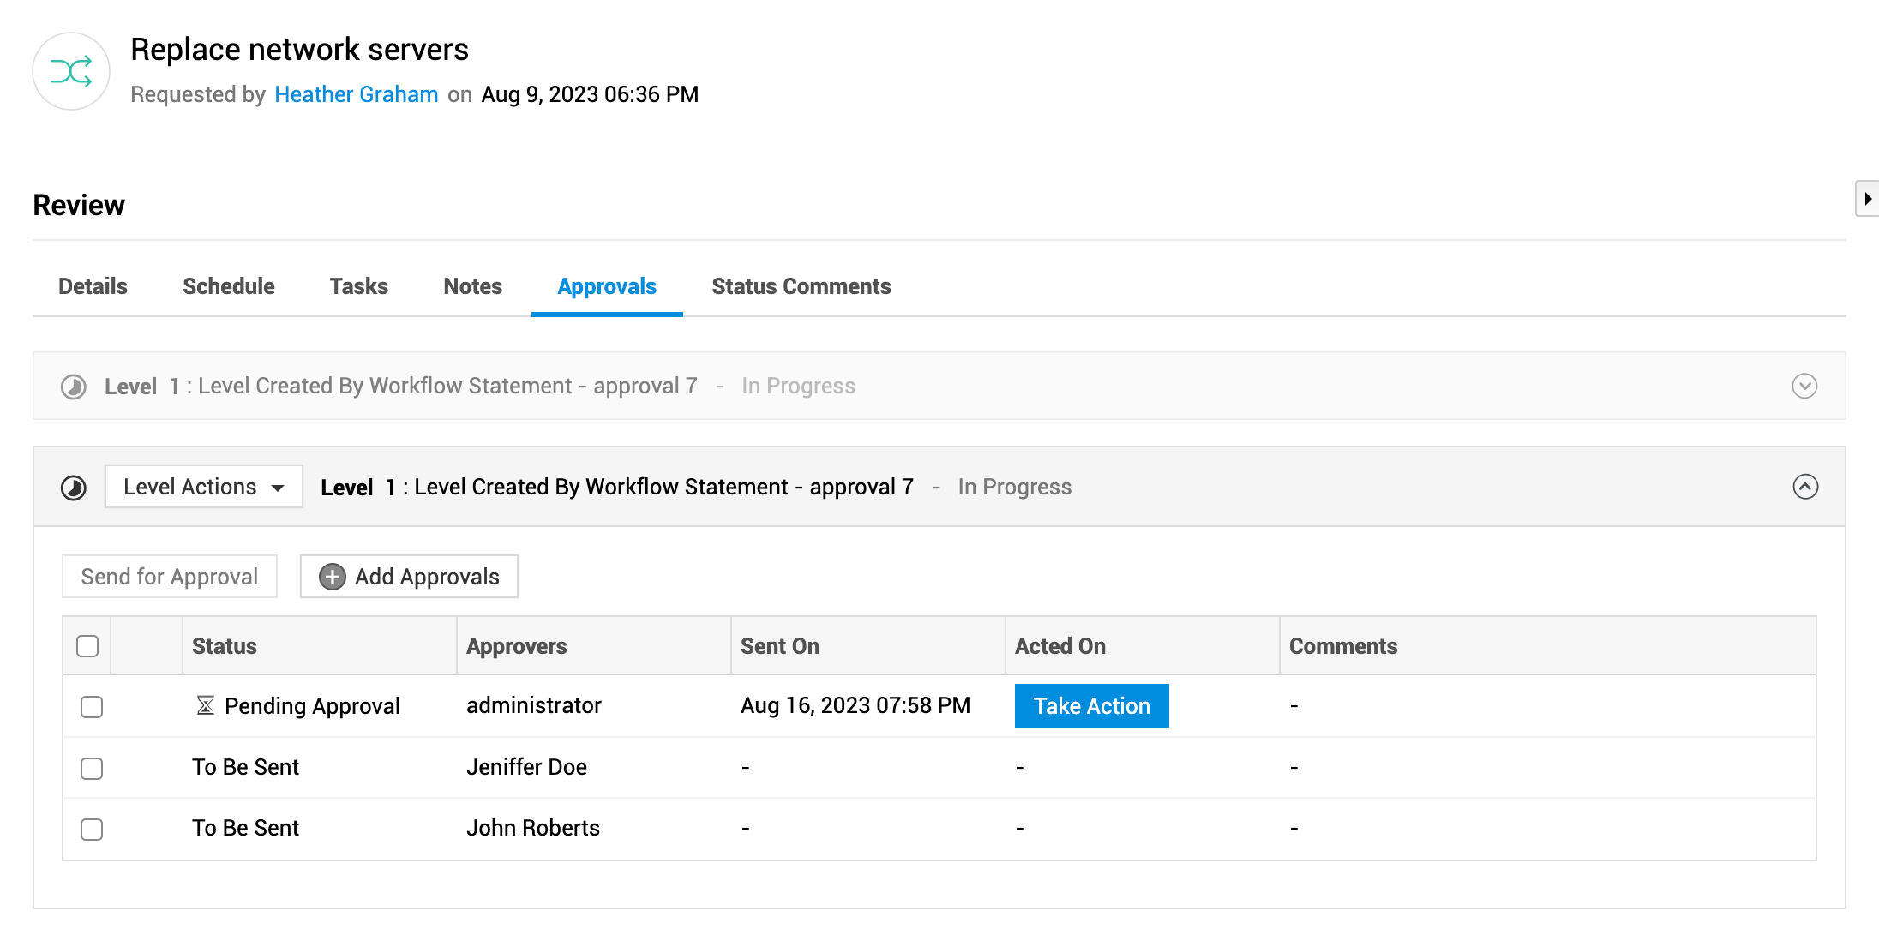
Task: Expand the collapsed Level 1 chevron
Action: click(x=1804, y=386)
